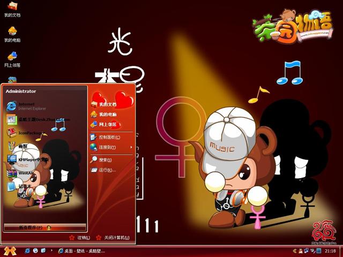The height and width of the screenshot is (257, 343).
Task: Click the 21:18 taskbar clock
Action: pyautogui.click(x=330, y=251)
